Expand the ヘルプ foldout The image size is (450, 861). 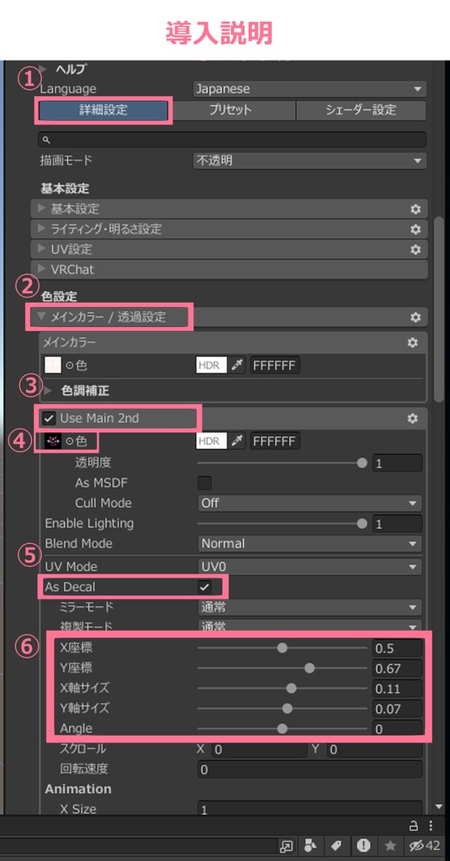(44, 69)
